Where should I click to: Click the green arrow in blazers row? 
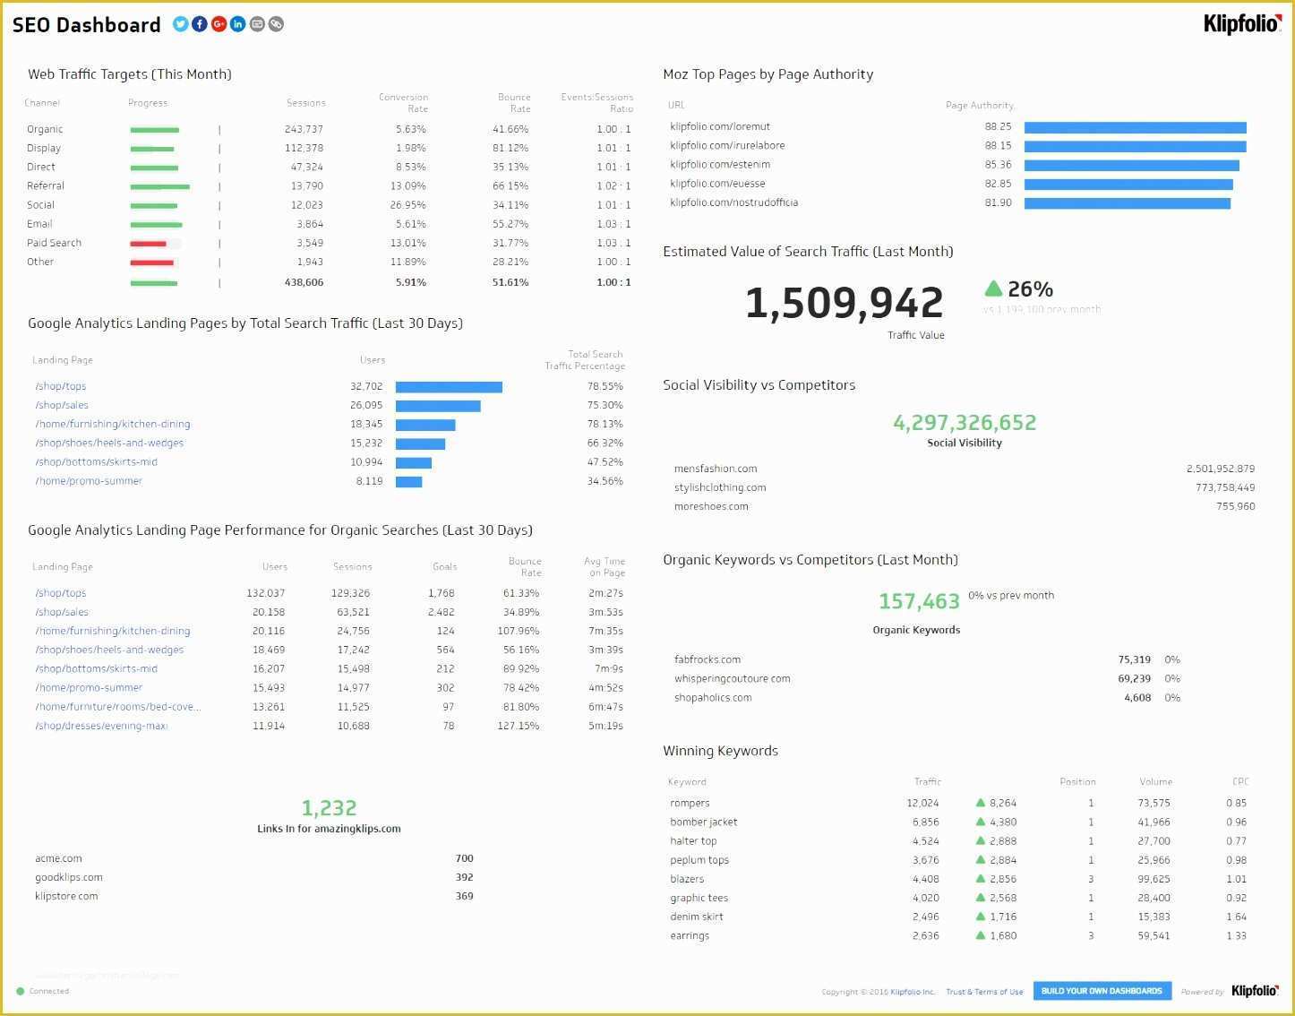(981, 879)
